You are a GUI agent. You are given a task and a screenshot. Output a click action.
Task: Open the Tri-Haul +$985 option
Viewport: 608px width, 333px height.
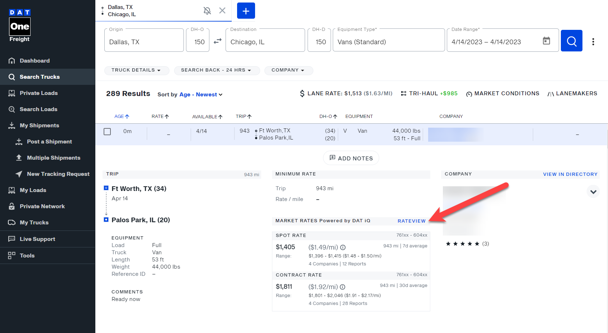429,93
